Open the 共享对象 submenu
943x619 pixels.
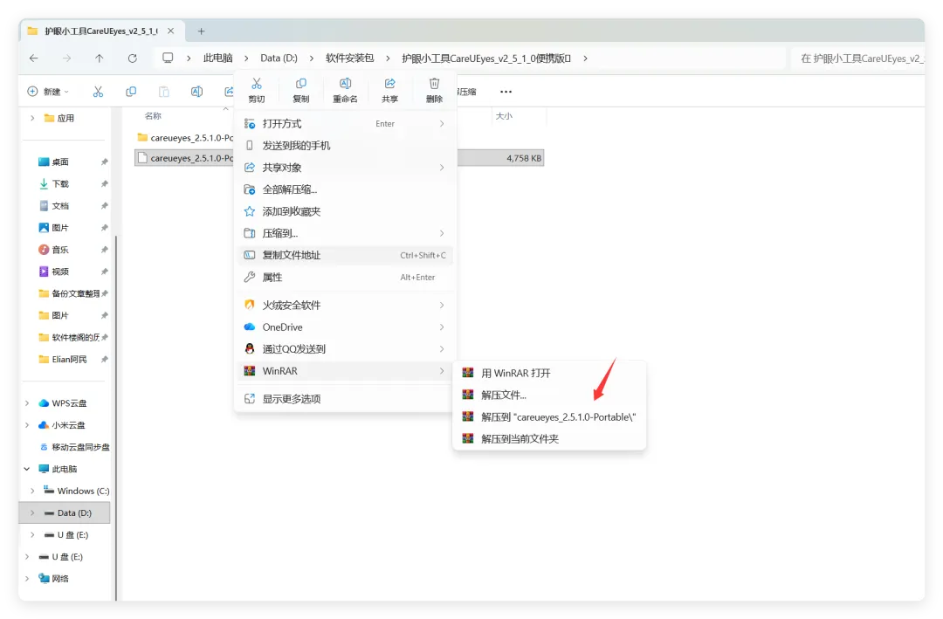click(345, 168)
